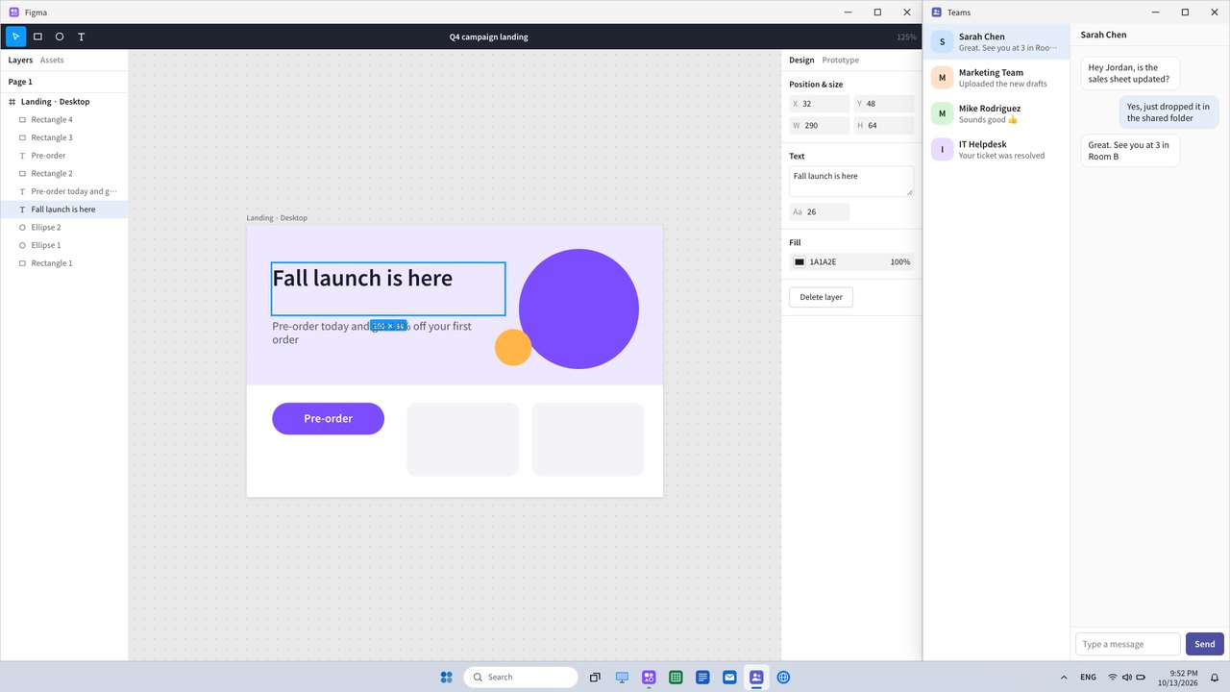This screenshot has width=1230, height=692.
Task: Click the Fill opacity value 100%
Action: (x=899, y=261)
